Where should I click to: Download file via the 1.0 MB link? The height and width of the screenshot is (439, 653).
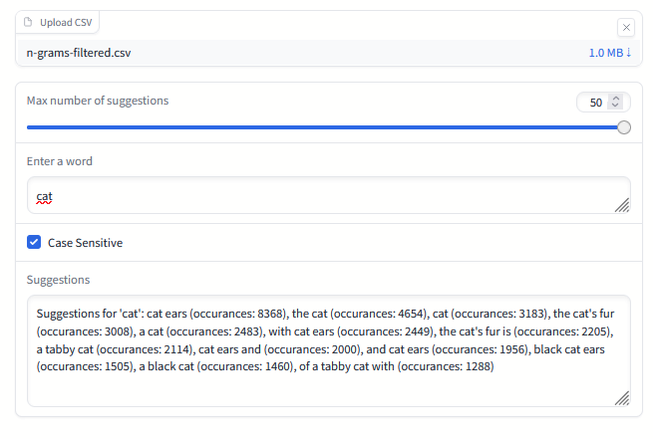point(607,53)
